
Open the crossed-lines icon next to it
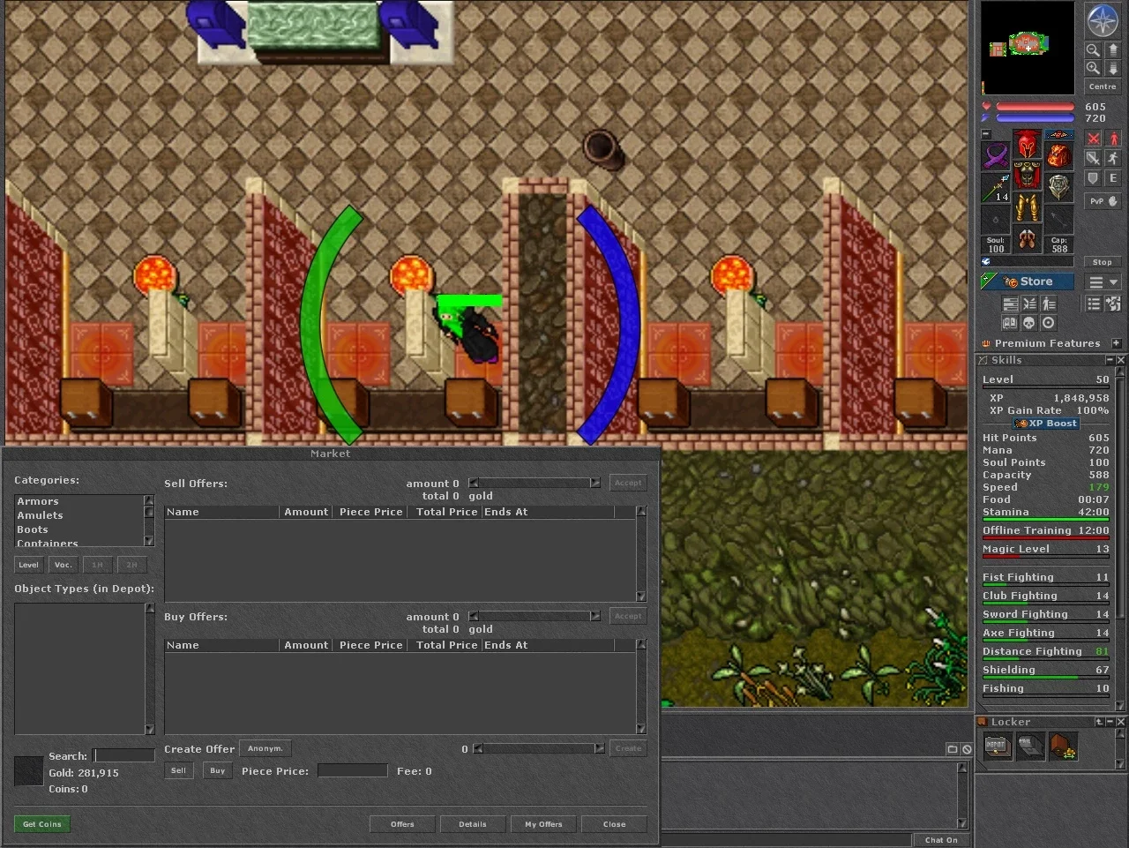point(1029,304)
